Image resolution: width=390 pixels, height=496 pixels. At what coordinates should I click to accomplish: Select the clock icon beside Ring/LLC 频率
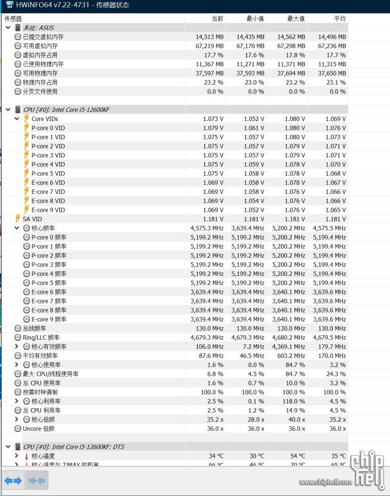pos(18,338)
